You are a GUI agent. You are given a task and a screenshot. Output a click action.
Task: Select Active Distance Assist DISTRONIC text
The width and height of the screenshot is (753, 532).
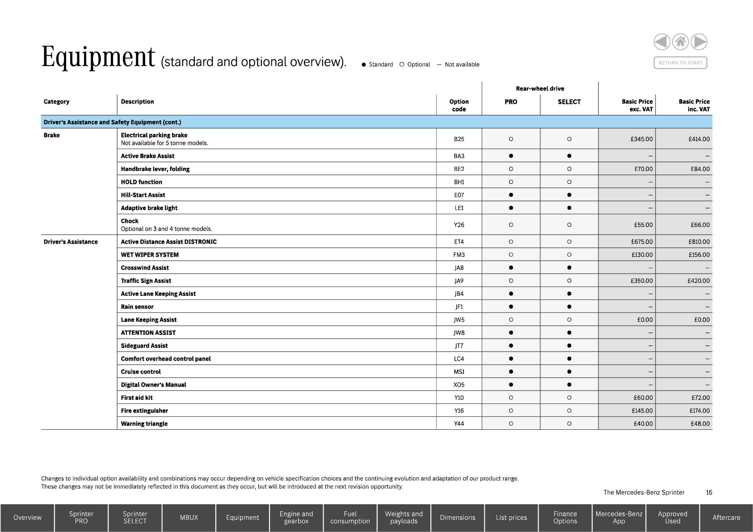[168, 242]
